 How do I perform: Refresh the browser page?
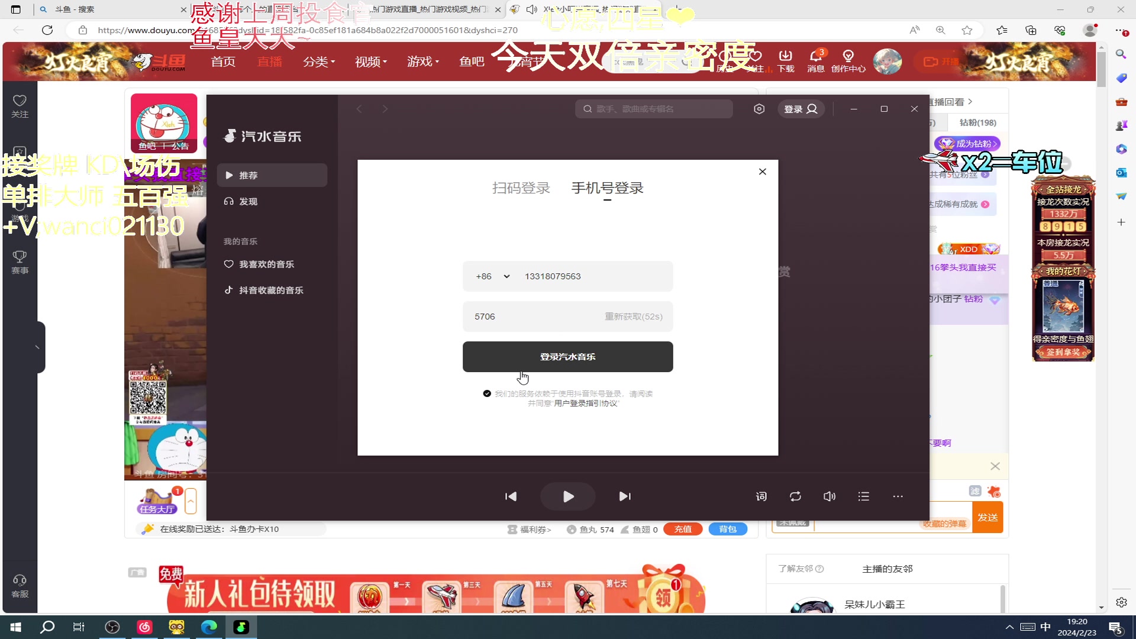click(x=47, y=30)
